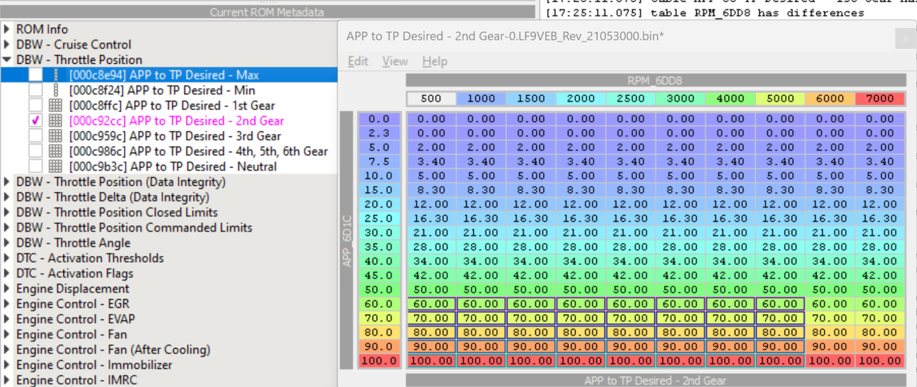This screenshot has width=917, height=387.
Task: Click the 100.0 APP row header
Action: (379, 361)
